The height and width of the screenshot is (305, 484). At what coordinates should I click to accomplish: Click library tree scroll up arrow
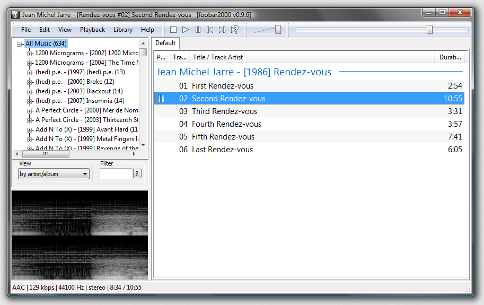coord(143,43)
